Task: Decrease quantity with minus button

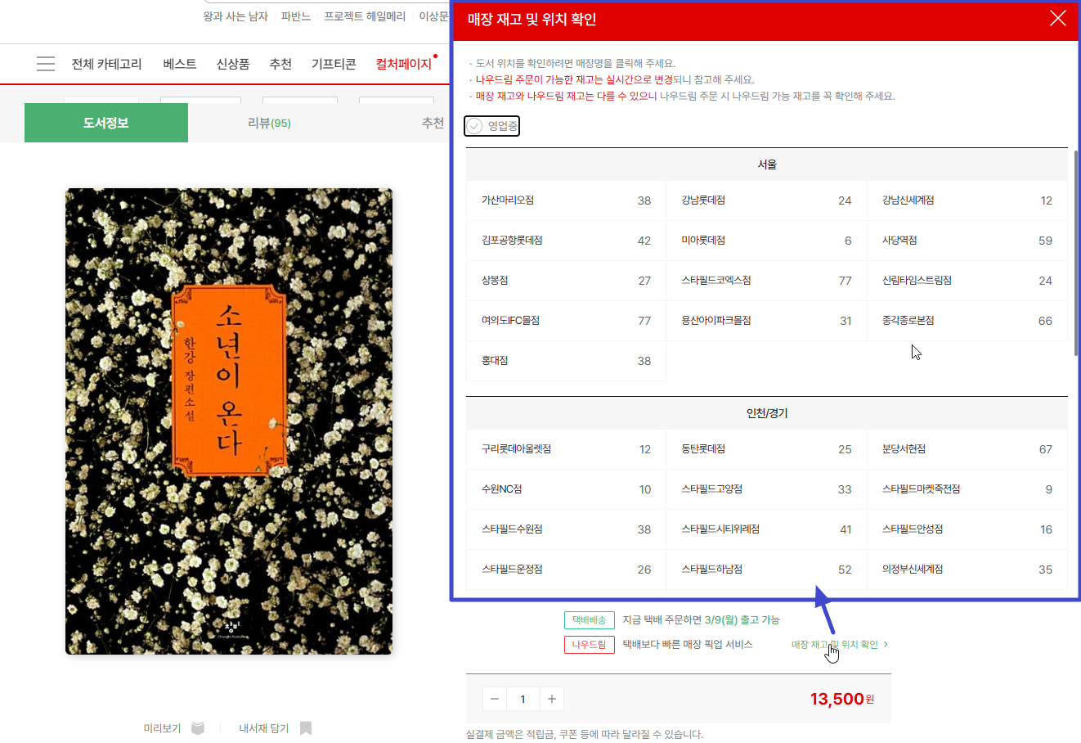Action: tap(495, 699)
